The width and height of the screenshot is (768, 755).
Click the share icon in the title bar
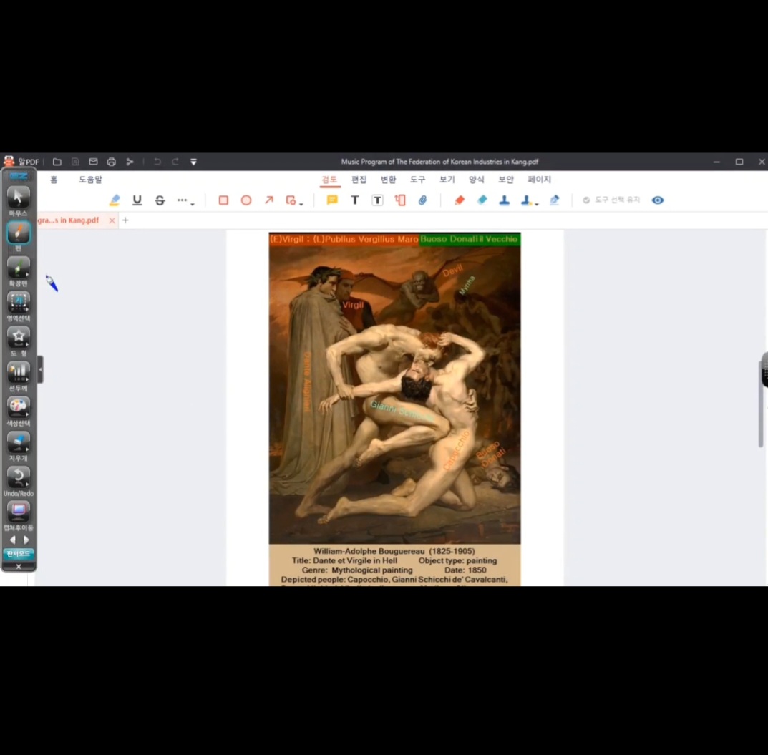click(x=130, y=162)
